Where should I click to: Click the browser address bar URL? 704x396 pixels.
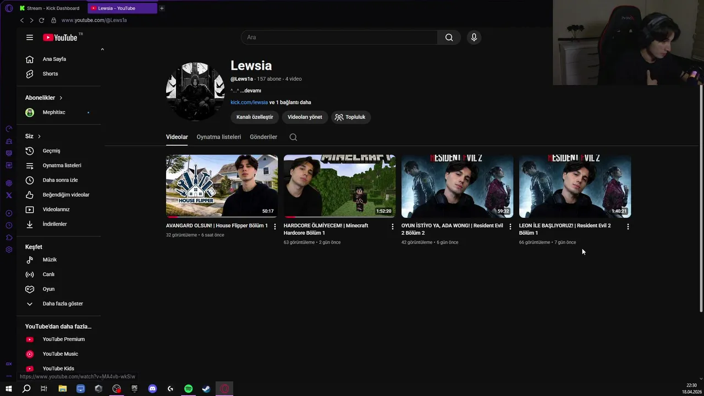tap(94, 20)
